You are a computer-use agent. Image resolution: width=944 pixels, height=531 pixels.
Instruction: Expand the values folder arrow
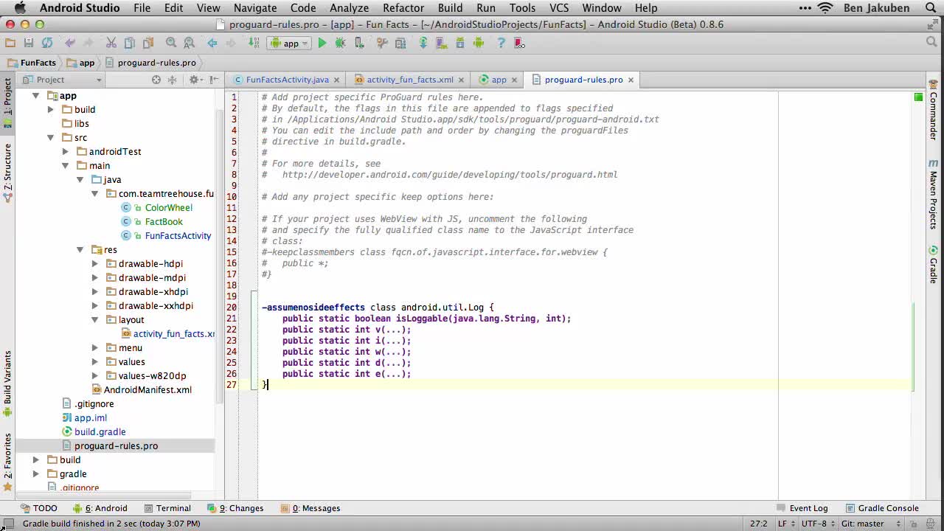(94, 362)
